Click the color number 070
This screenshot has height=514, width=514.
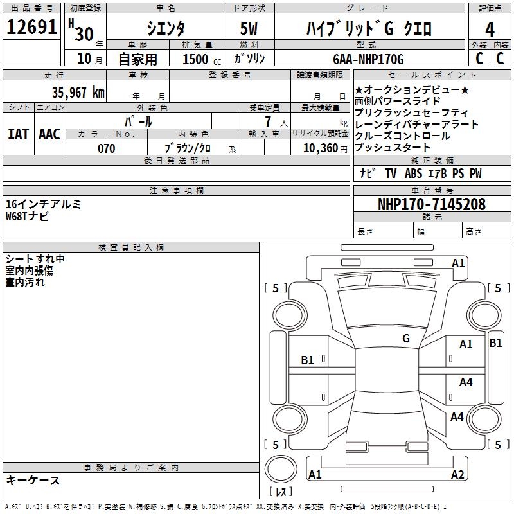coord(106,148)
